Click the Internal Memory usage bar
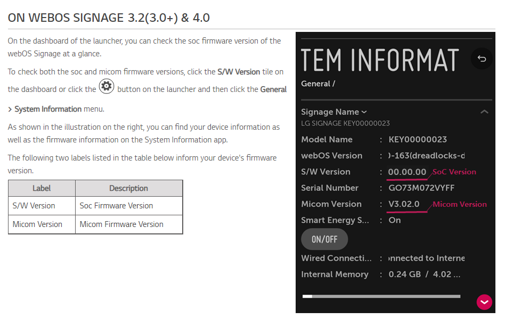This screenshot has width=513, height=328. 381,296
